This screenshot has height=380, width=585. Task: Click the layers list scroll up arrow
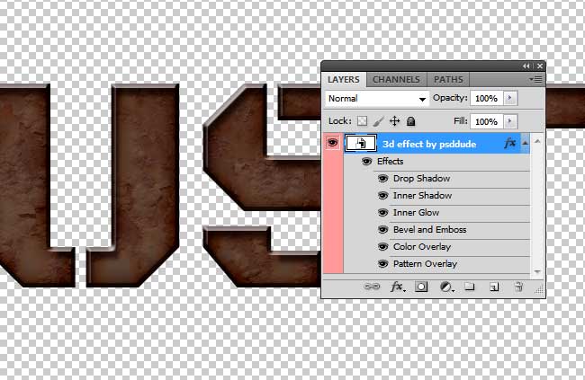tap(537, 141)
